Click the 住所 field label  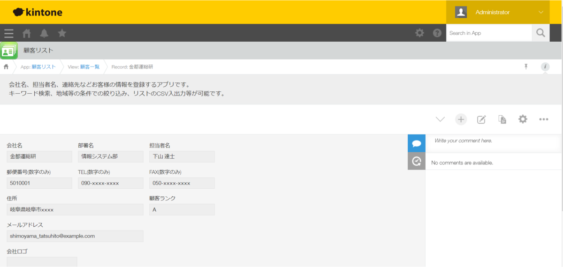click(12, 199)
